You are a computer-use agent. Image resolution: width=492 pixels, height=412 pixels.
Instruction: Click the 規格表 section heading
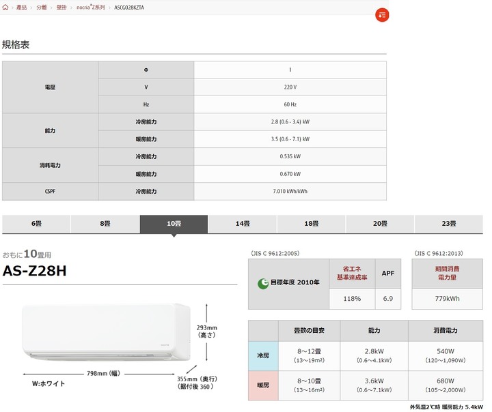(x=16, y=44)
